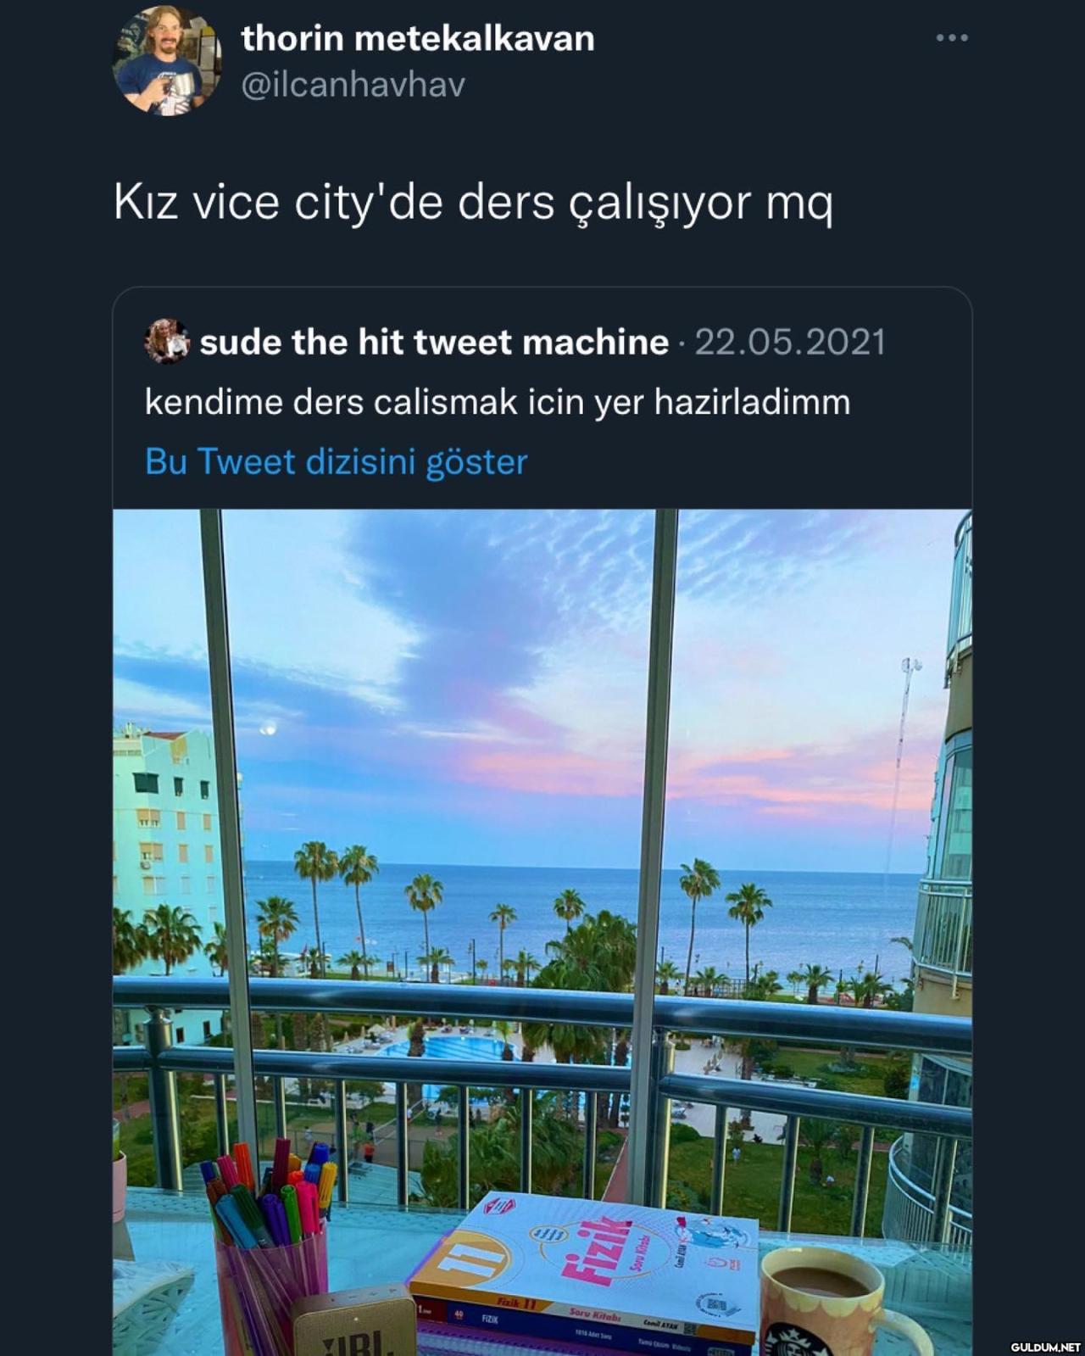This screenshot has height=1356, width=1085.
Task: Open thorin metekalkavan's profile avatar
Action: tap(167, 62)
